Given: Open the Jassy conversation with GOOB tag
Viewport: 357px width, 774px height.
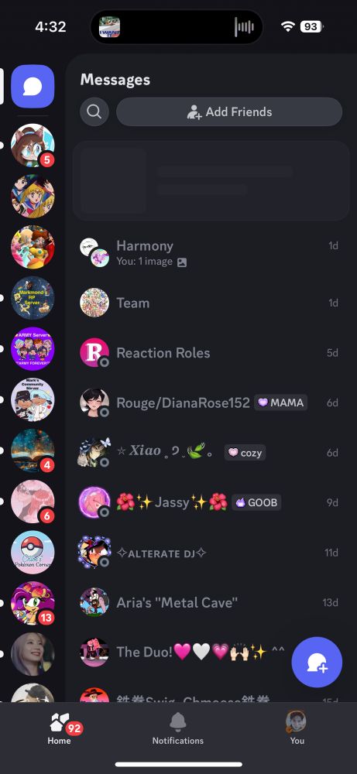Looking at the screenshot, I should pos(209,502).
